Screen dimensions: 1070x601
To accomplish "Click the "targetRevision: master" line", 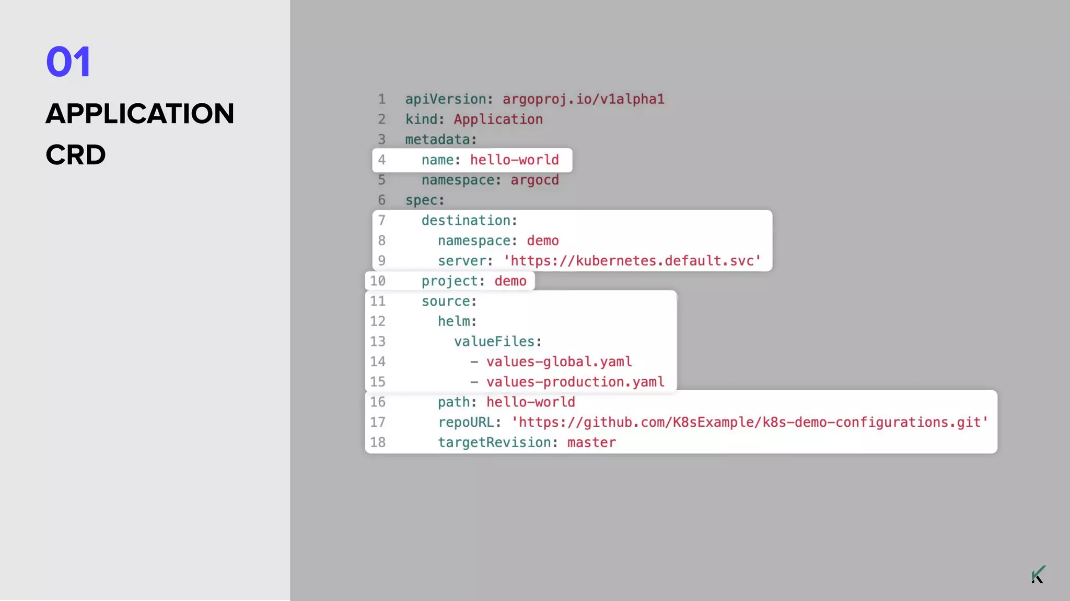I will [527, 442].
